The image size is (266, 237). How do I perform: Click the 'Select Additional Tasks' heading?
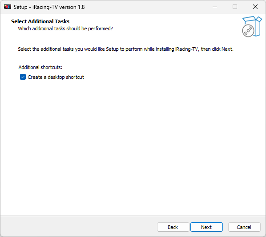click(40, 21)
